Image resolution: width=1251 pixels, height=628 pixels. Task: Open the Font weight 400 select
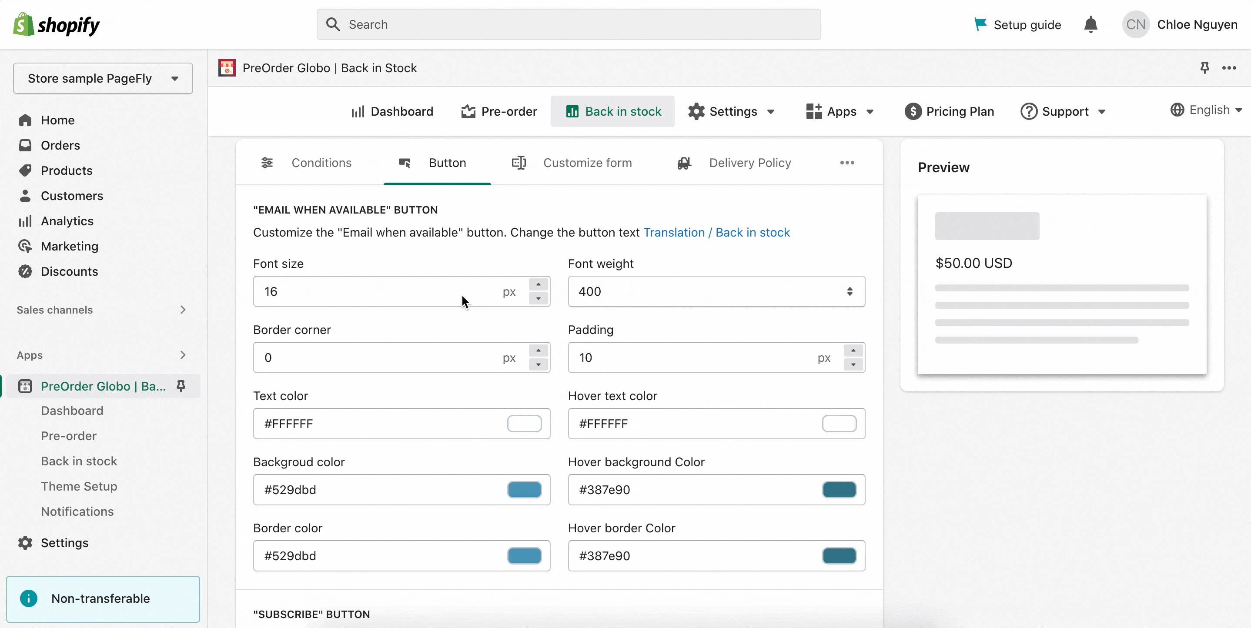(716, 291)
